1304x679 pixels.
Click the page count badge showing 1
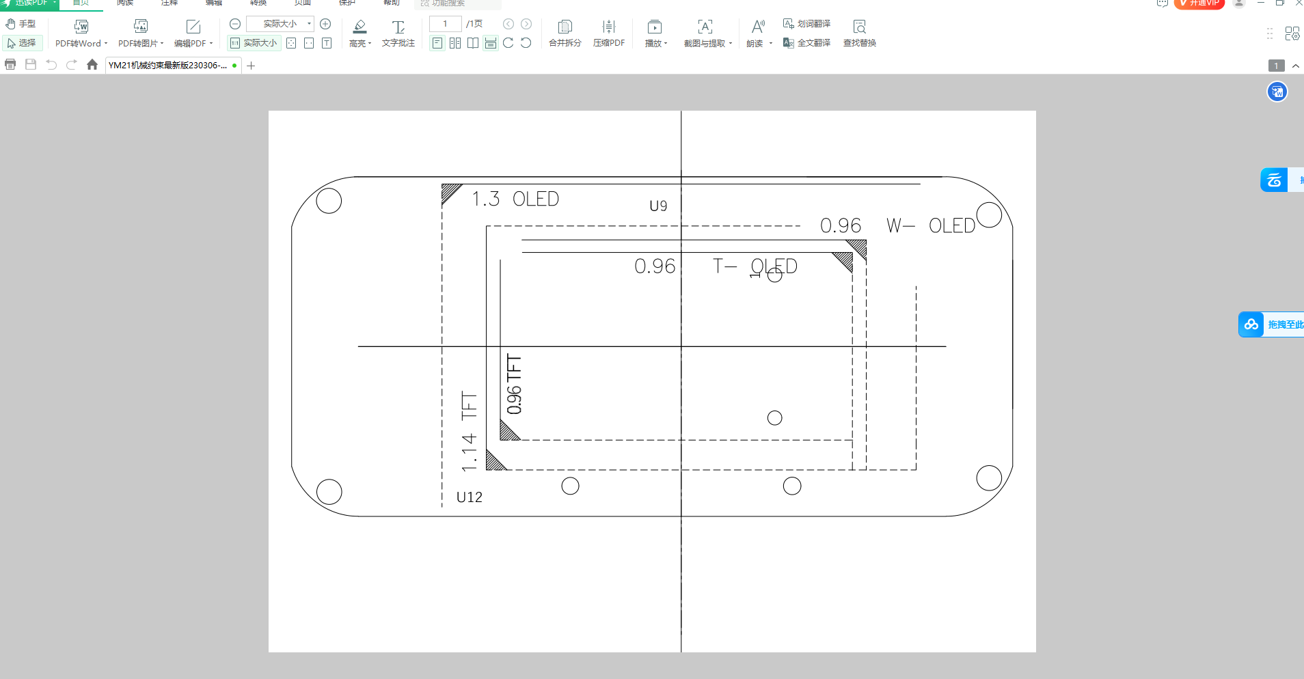click(1276, 66)
